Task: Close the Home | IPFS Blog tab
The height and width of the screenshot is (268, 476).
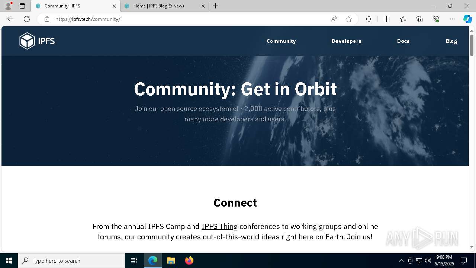Action: pos(203,6)
